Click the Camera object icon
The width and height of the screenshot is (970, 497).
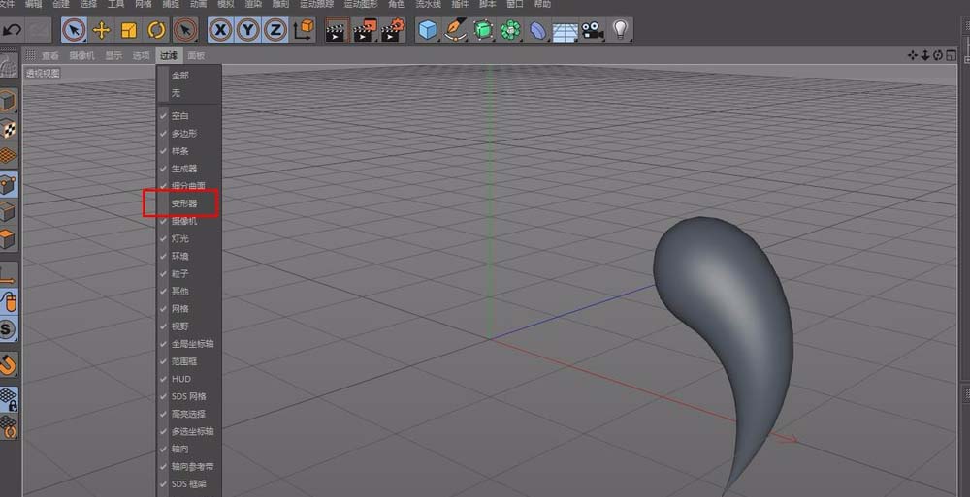click(x=592, y=30)
